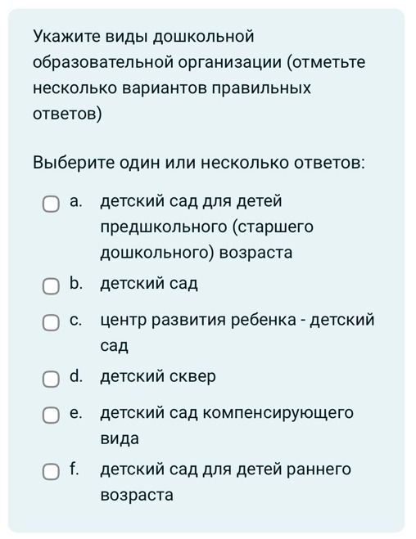Screen dimensions: 416x539
Task: Click the letter 'a.' option marker
Action: pyautogui.click(x=75, y=202)
